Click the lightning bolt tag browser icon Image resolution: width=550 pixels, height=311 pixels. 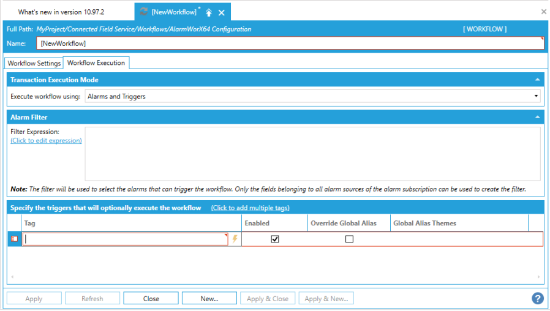click(234, 239)
